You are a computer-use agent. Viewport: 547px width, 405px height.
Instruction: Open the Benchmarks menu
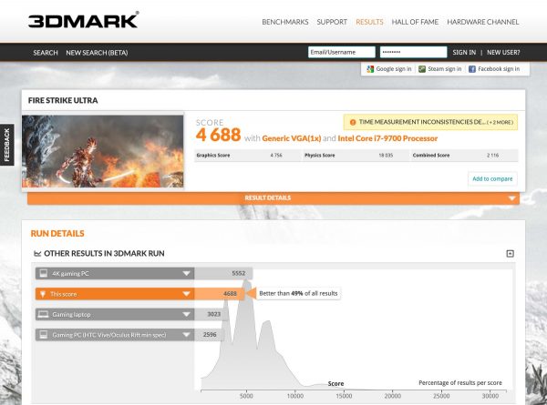point(284,21)
